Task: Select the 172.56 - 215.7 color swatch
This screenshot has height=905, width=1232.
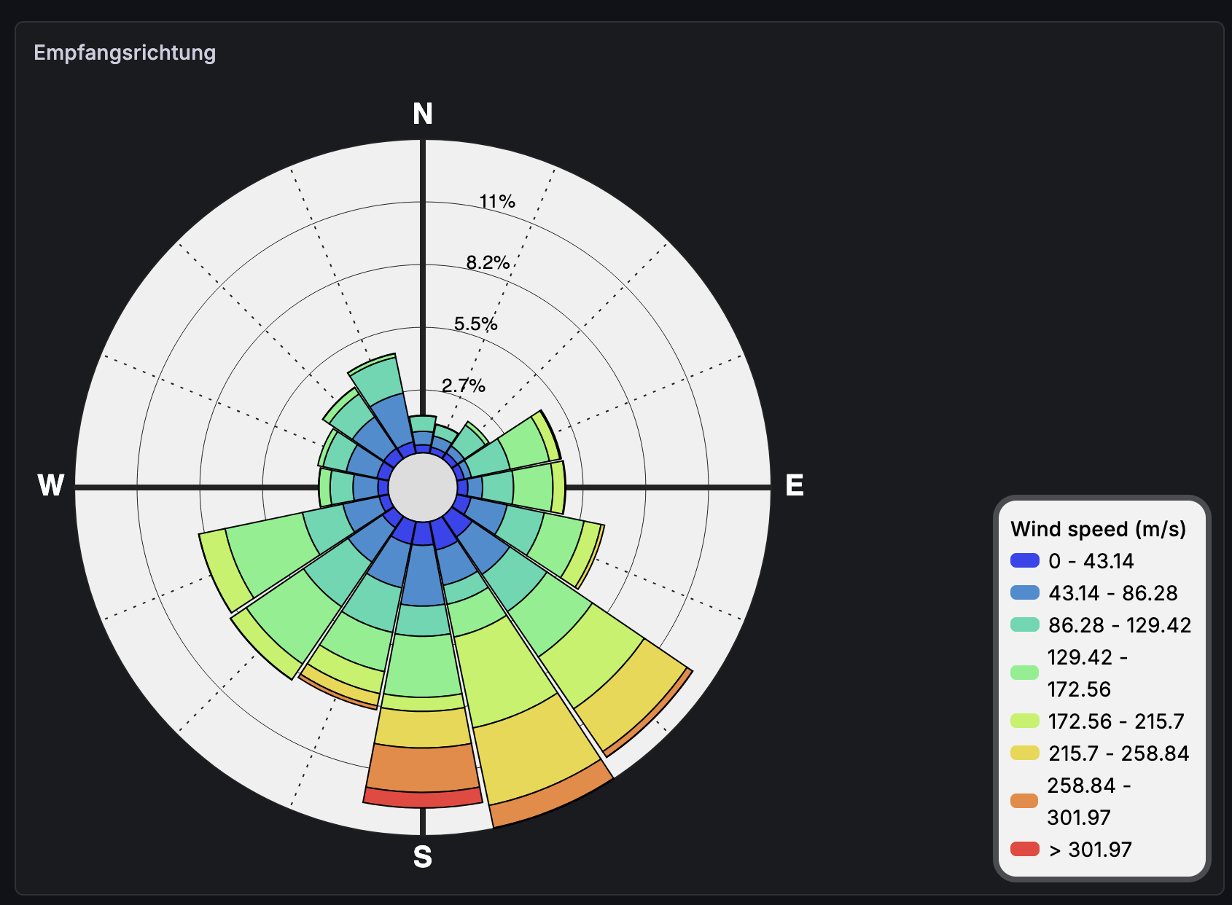Action: (1024, 721)
